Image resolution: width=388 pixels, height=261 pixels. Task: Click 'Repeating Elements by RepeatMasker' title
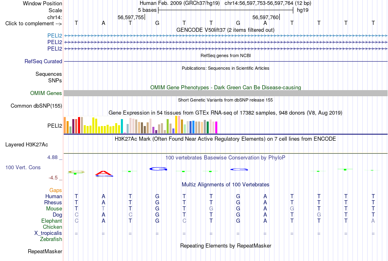225,246
